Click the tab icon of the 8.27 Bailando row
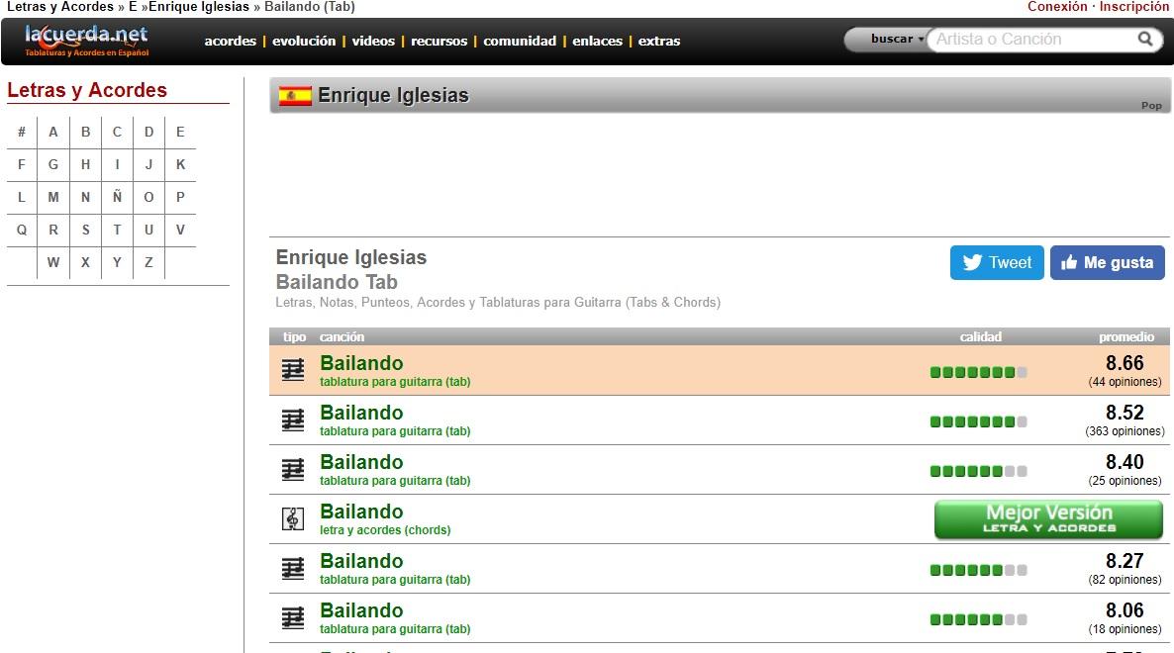 pos(293,568)
